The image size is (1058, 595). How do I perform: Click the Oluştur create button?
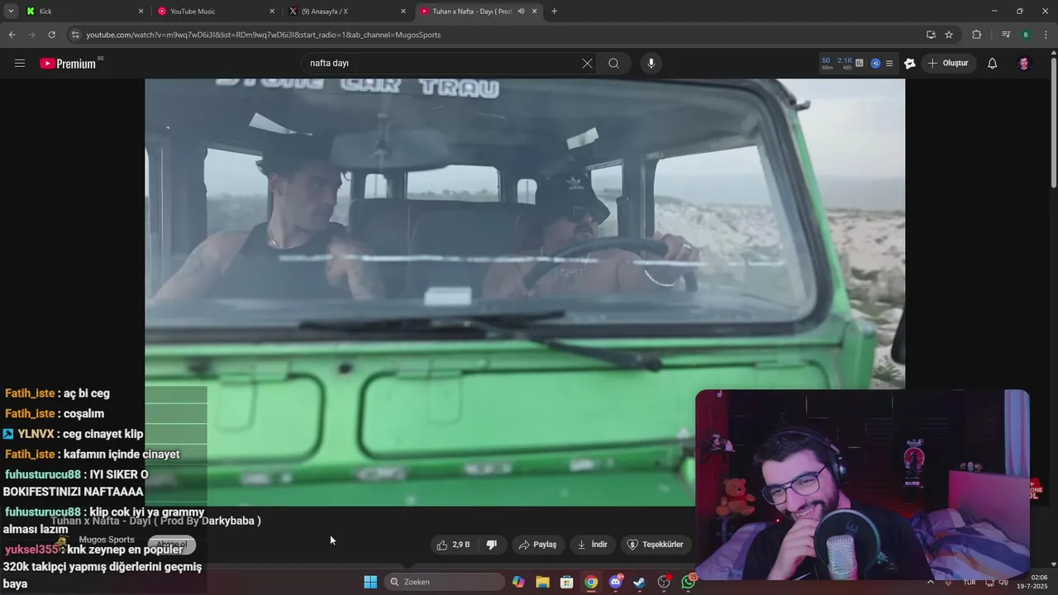(948, 64)
